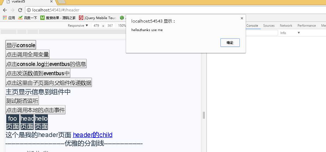This screenshot has width=326, height=152.
Task: Click the 优雅的分割线 text
Action: [84, 144]
